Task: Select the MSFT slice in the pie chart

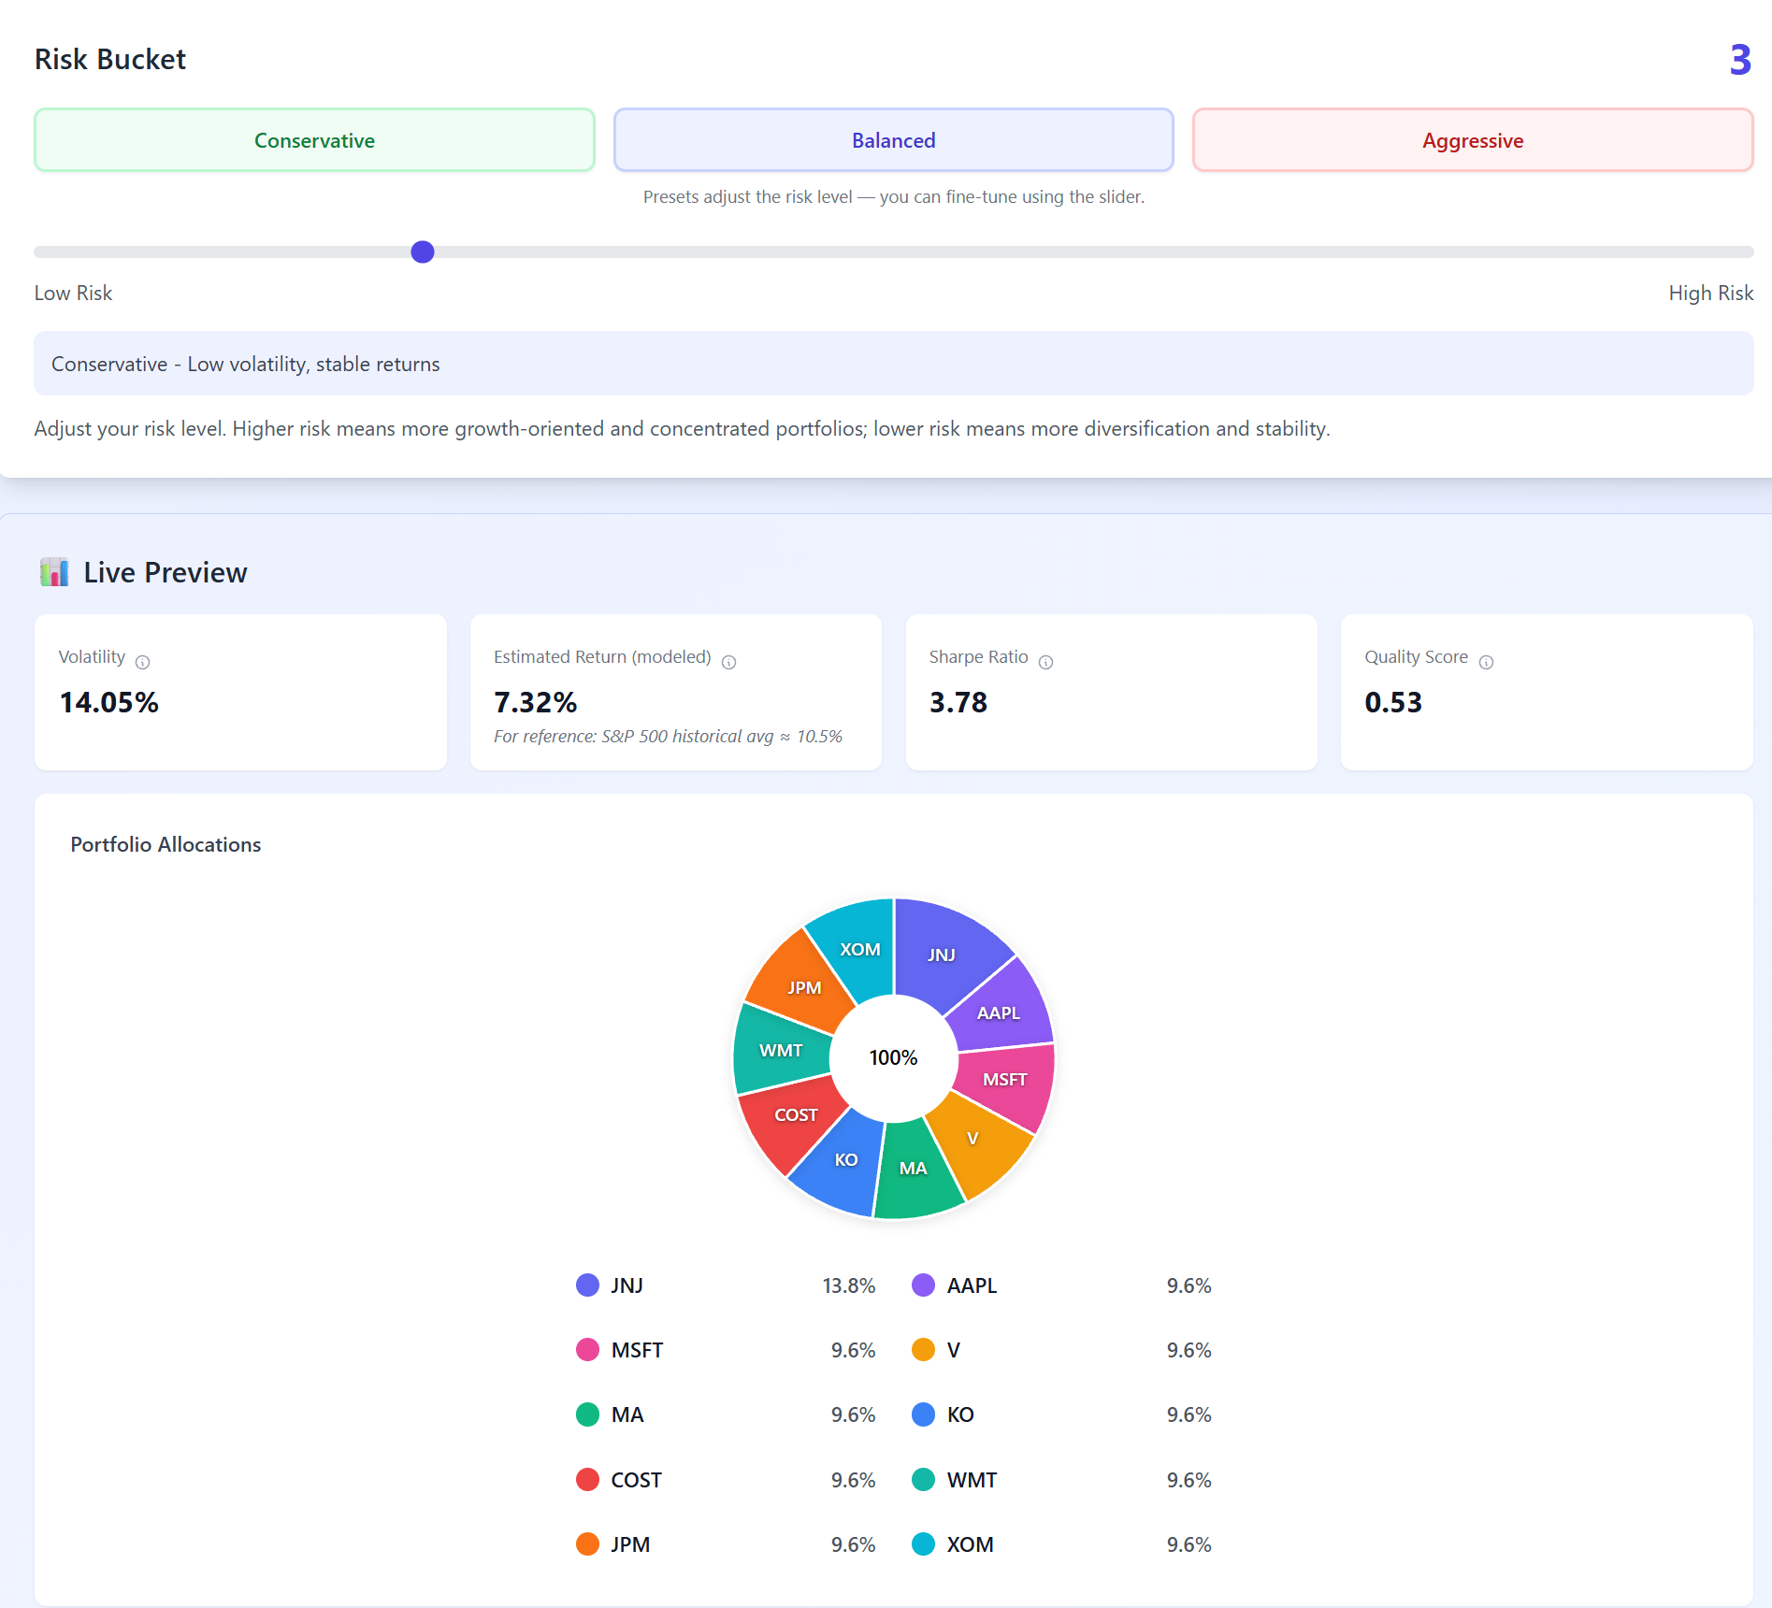Action: pos(1005,1080)
